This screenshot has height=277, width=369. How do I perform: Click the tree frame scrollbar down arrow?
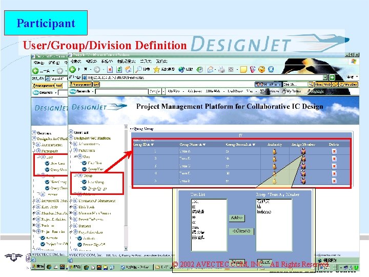pos(126,249)
